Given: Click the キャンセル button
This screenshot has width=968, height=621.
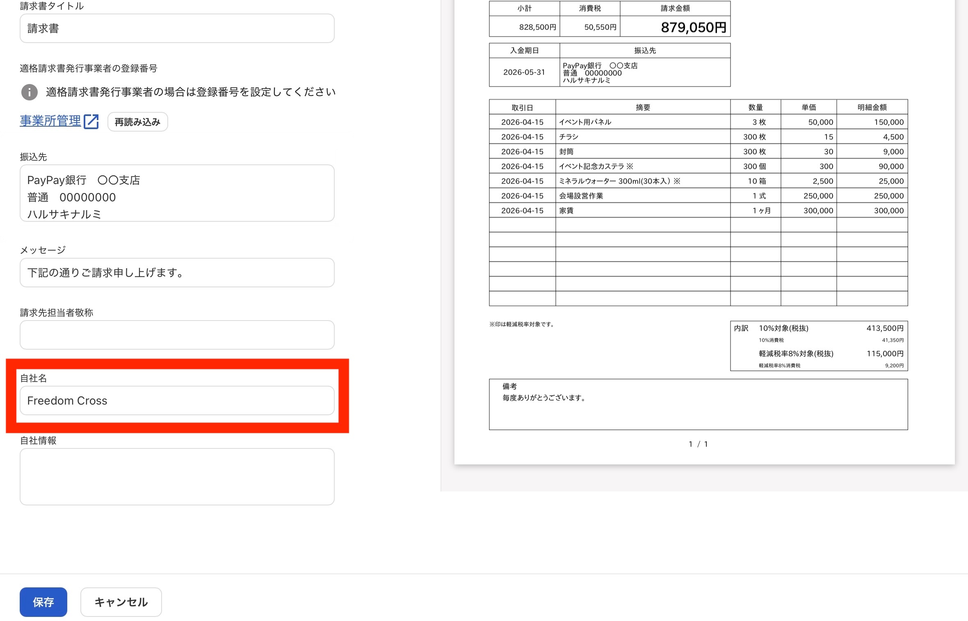Looking at the screenshot, I should pyautogui.click(x=121, y=602).
